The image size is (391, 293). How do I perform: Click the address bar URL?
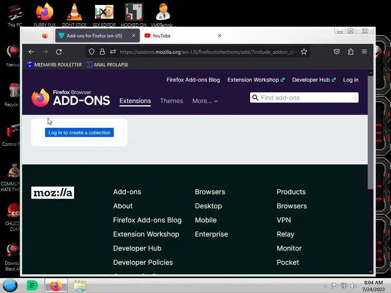(208, 52)
